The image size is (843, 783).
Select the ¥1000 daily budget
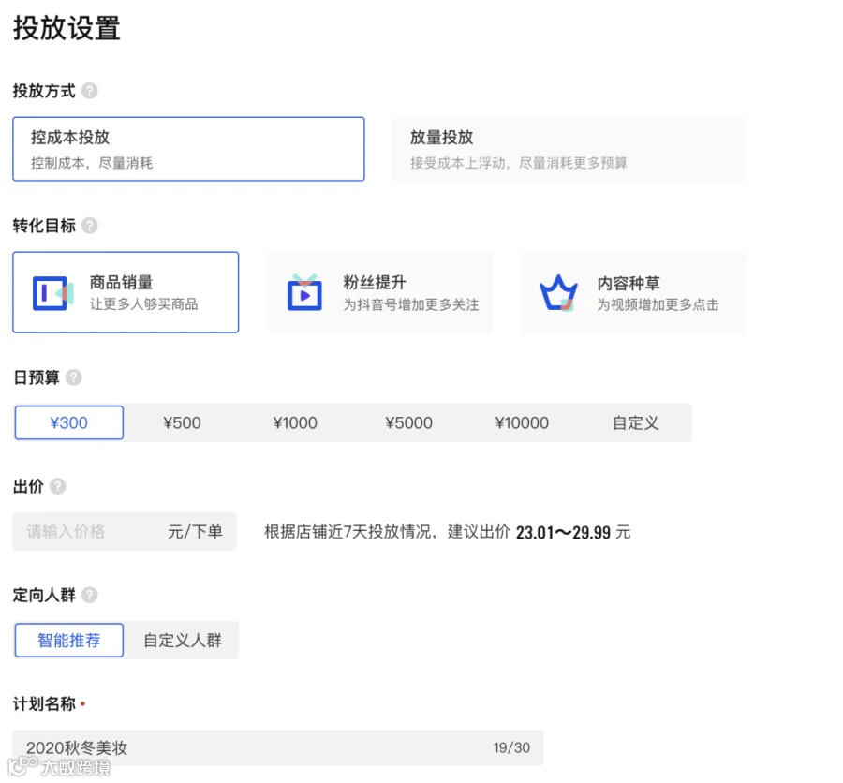[295, 422]
